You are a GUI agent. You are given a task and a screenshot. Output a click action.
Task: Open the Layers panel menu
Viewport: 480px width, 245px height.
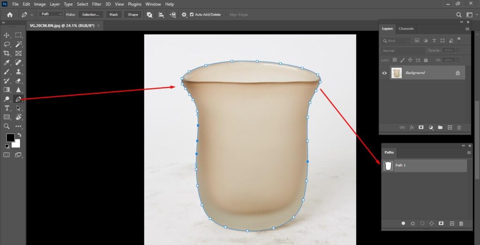click(467, 29)
